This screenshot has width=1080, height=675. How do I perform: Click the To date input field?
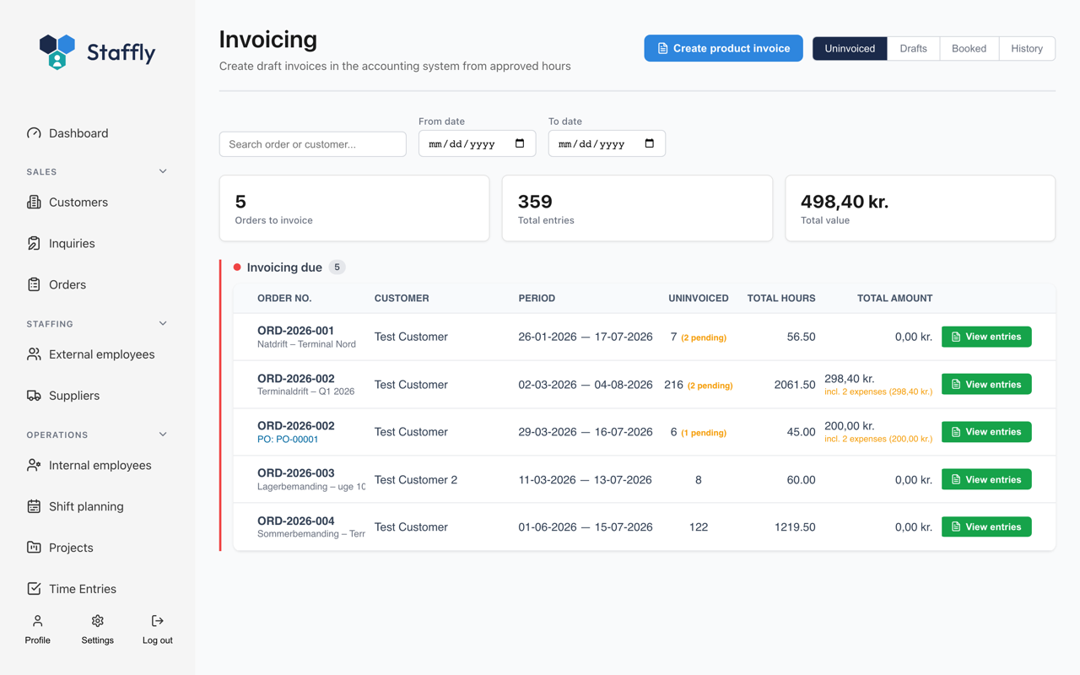(607, 143)
